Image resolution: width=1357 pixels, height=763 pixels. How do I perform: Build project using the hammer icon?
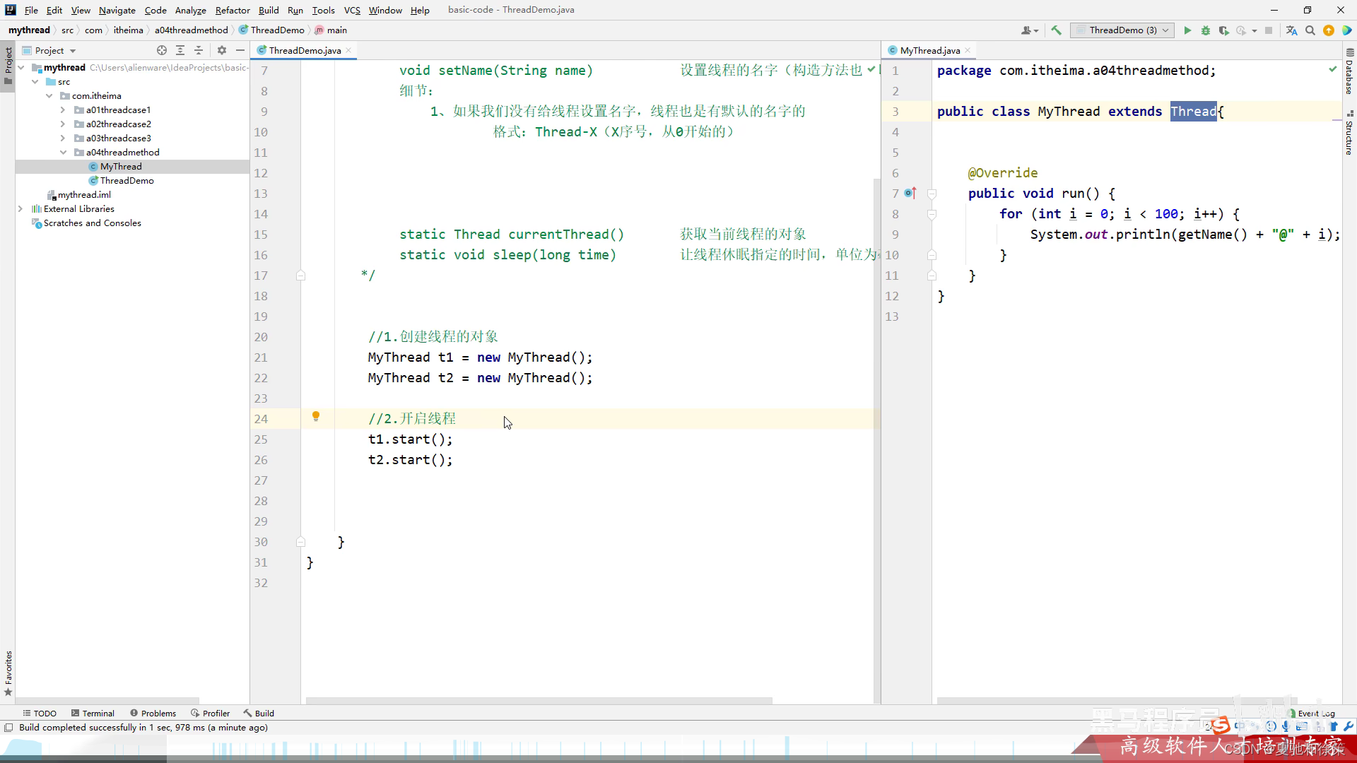(x=1056, y=30)
